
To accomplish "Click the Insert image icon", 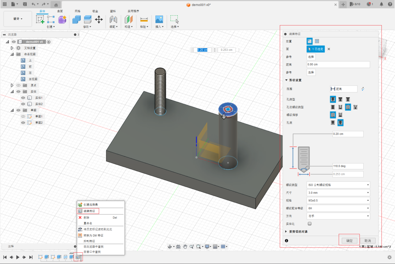I will [x=159, y=19].
